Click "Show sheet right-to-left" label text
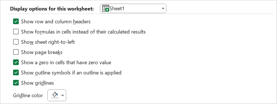The image size is (277, 104). pos(48,42)
